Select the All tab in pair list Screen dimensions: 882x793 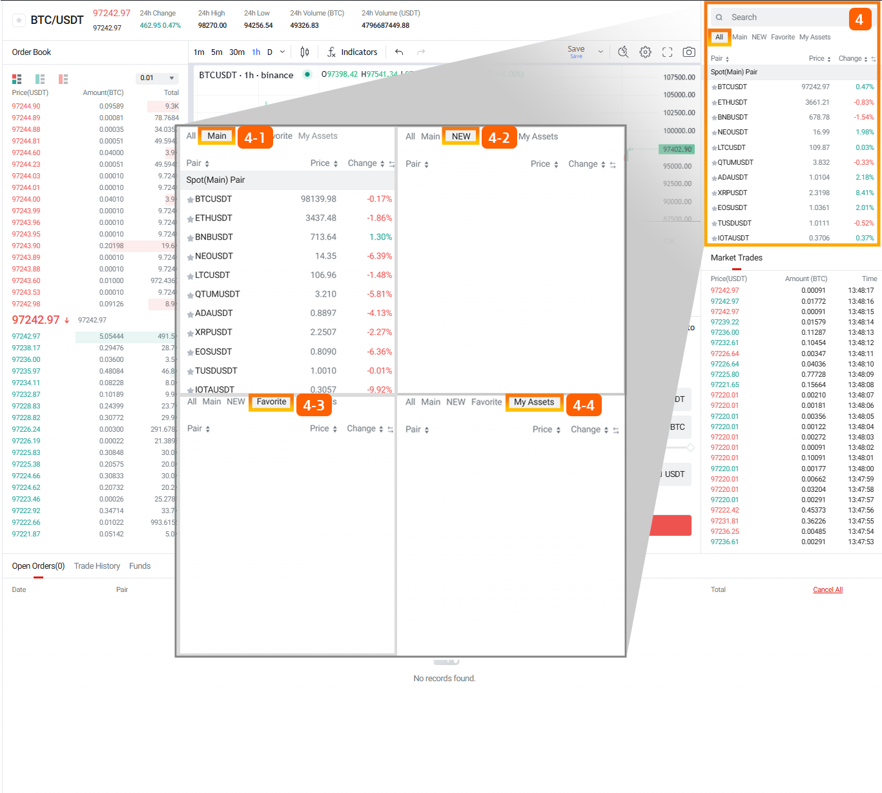click(x=719, y=37)
